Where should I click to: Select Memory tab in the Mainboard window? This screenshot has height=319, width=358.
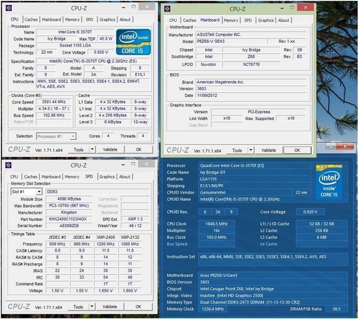[231, 20]
